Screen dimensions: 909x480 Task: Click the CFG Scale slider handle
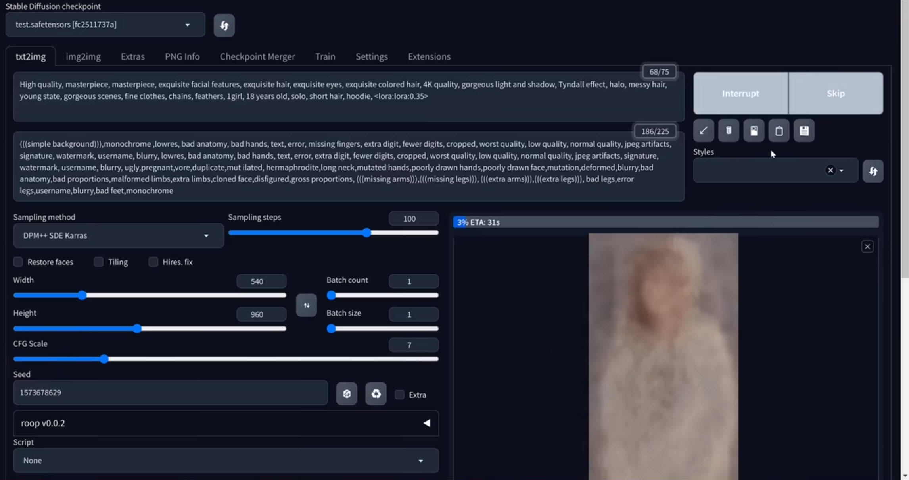(104, 359)
